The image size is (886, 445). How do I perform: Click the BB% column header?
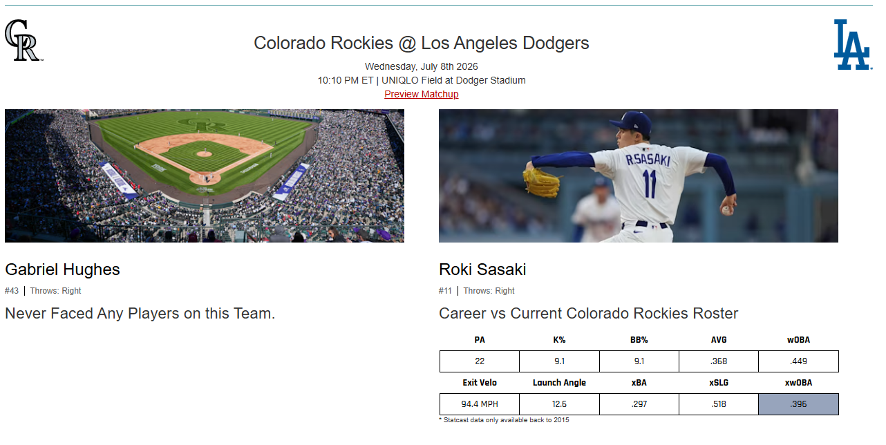[x=639, y=340]
